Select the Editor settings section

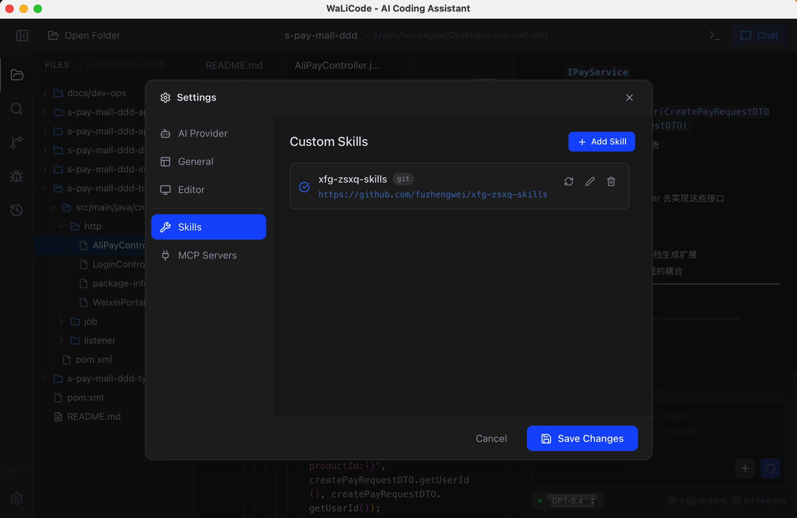191,190
